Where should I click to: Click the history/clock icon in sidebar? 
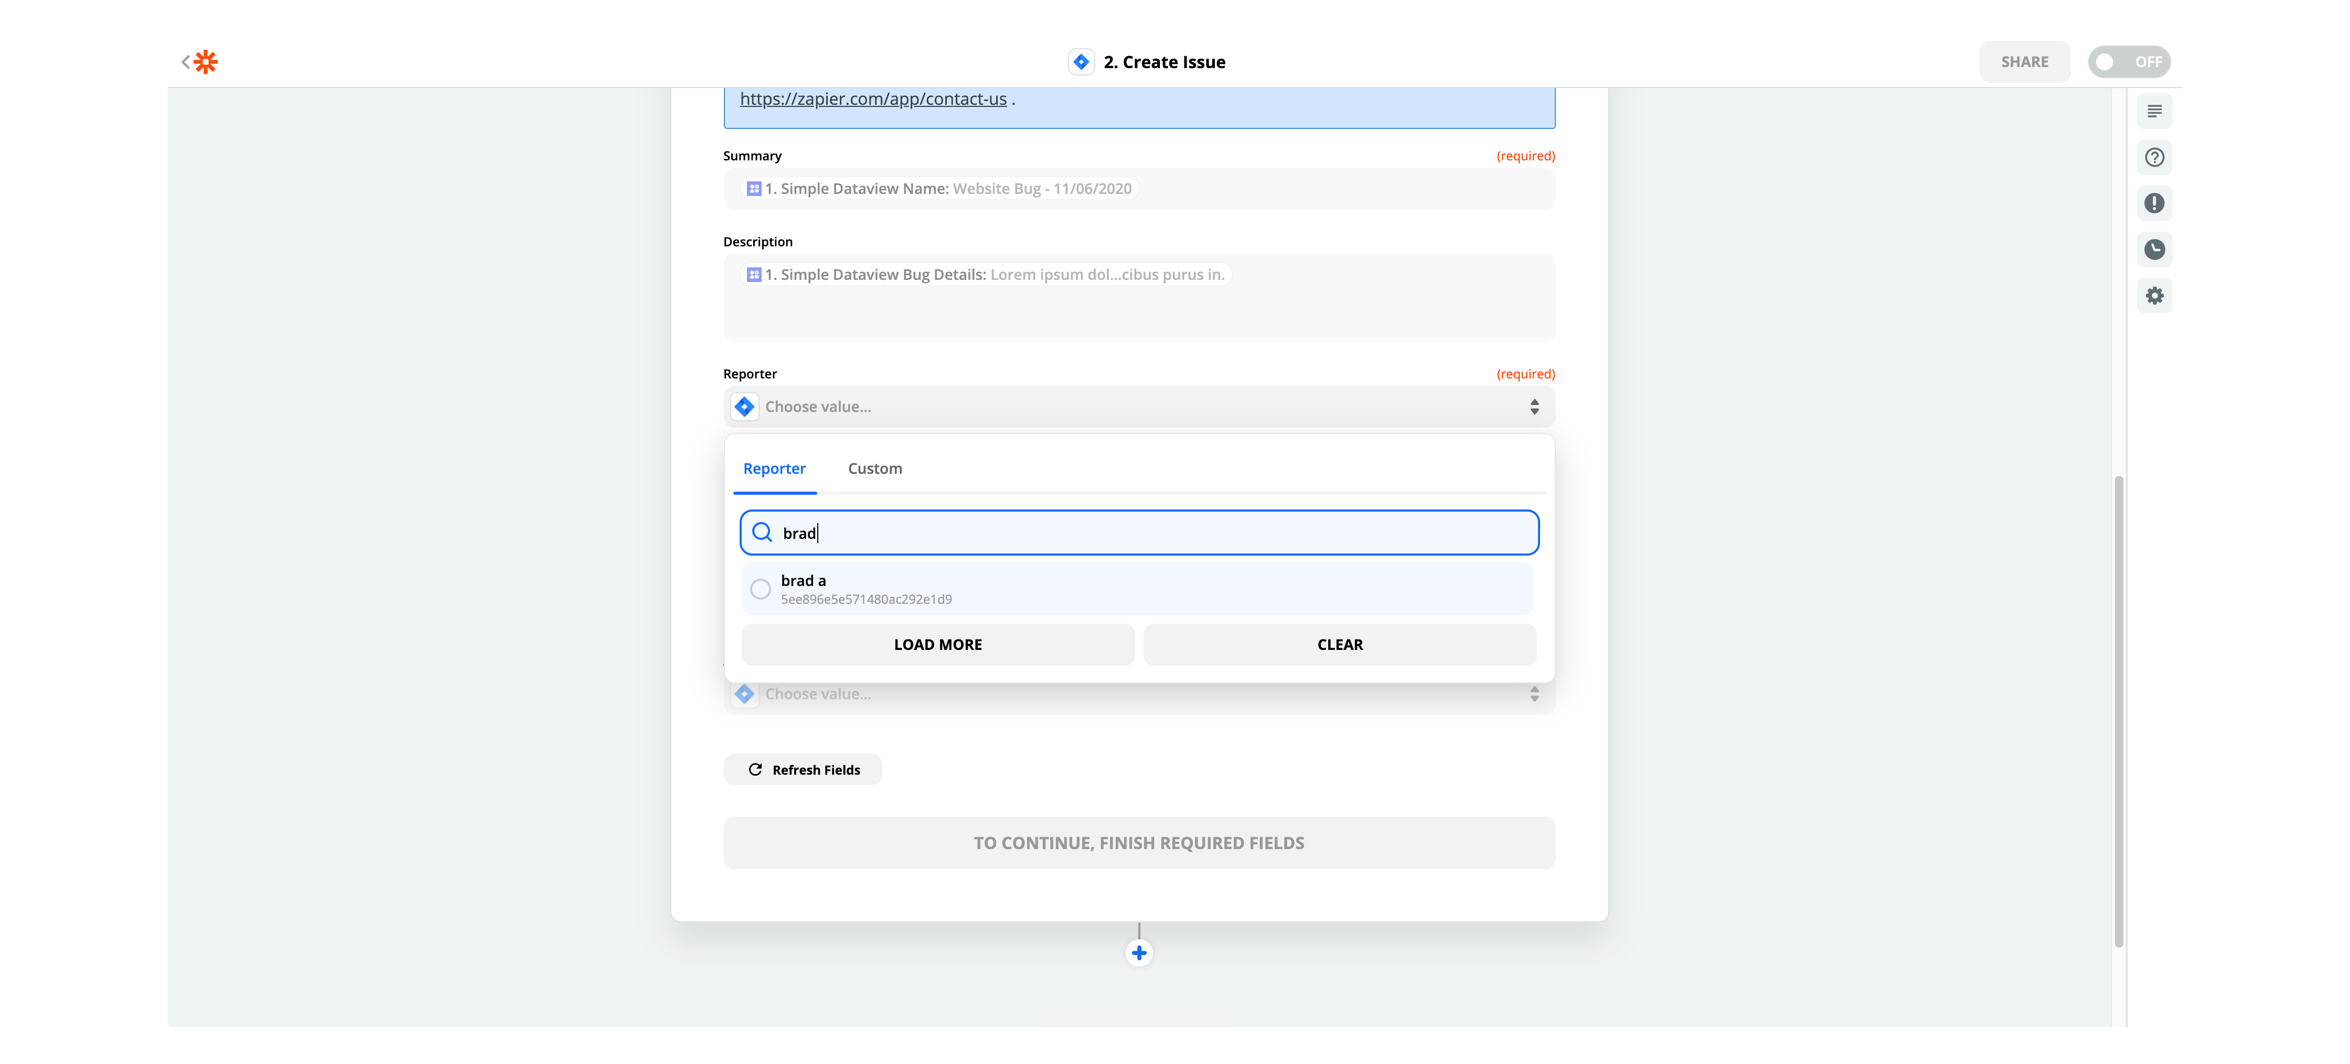tap(2155, 249)
